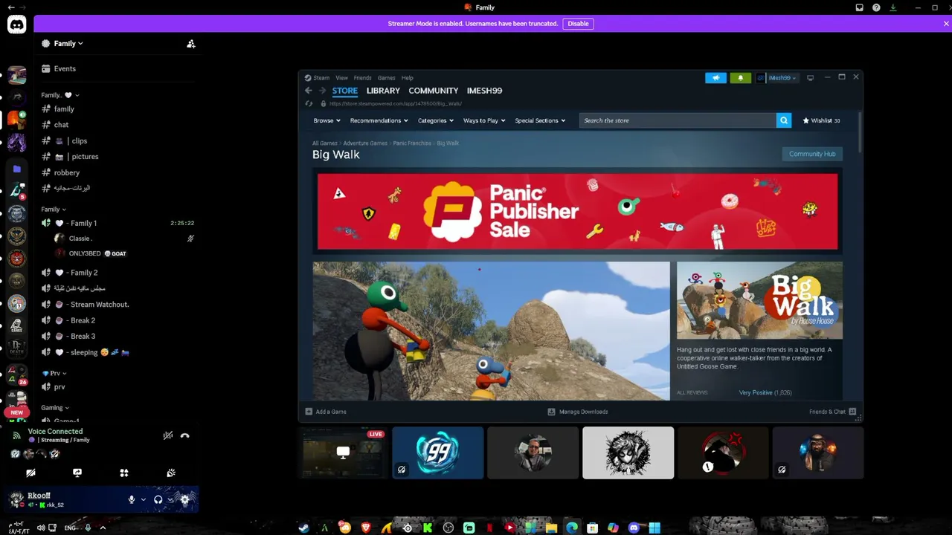The height and width of the screenshot is (535, 952).
Task: Open the Friends menu in Steam
Action: pos(362,78)
